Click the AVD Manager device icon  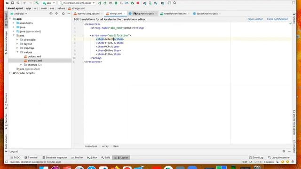[150, 3]
